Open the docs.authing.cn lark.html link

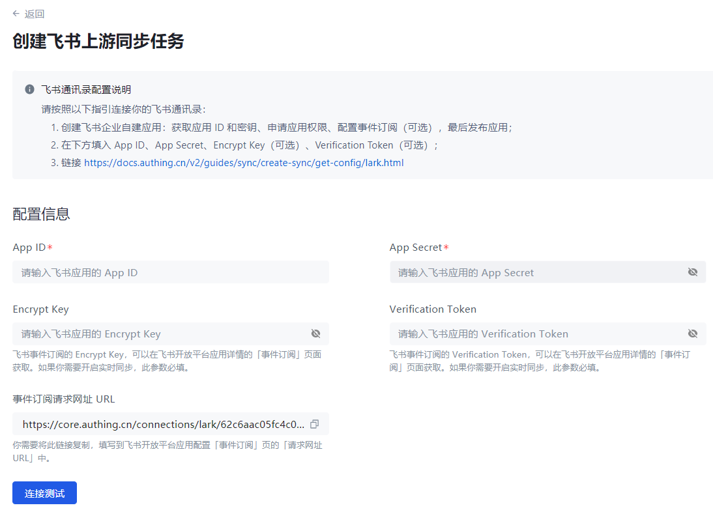coord(244,163)
